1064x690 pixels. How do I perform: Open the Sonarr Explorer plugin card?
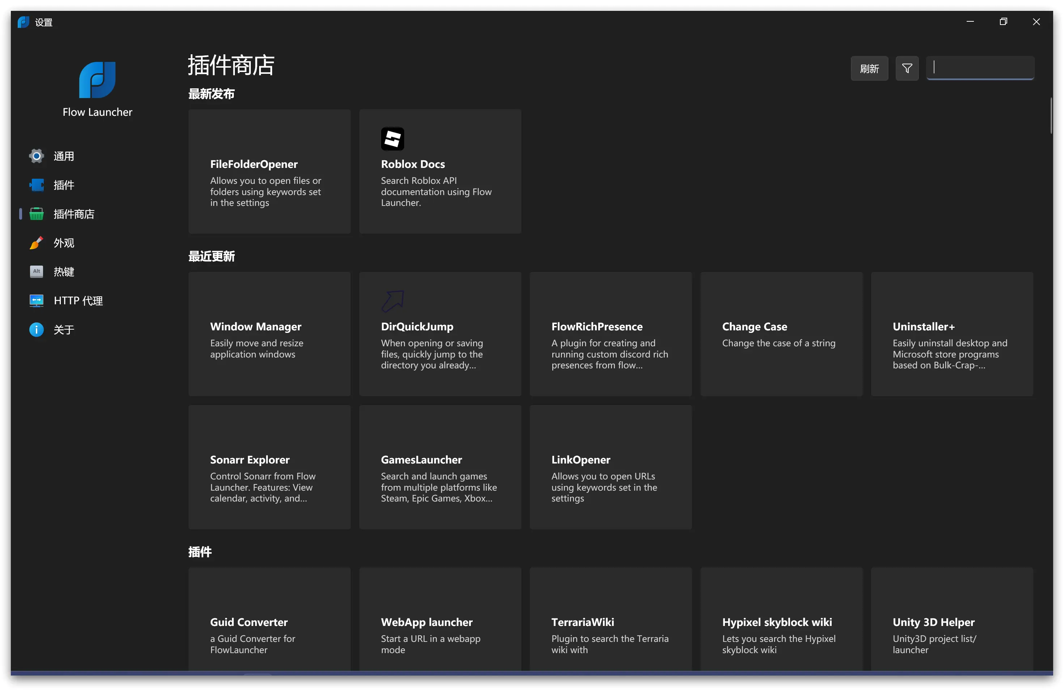click(269, 467)
